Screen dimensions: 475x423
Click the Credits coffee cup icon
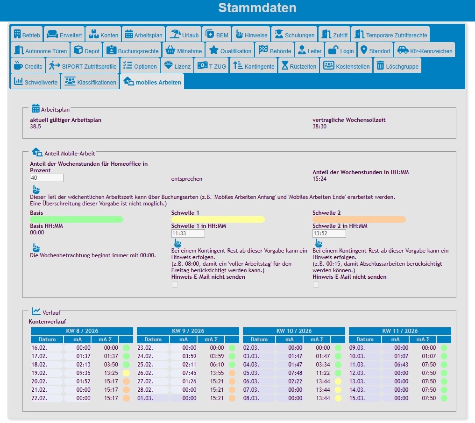tap(18, 65)
